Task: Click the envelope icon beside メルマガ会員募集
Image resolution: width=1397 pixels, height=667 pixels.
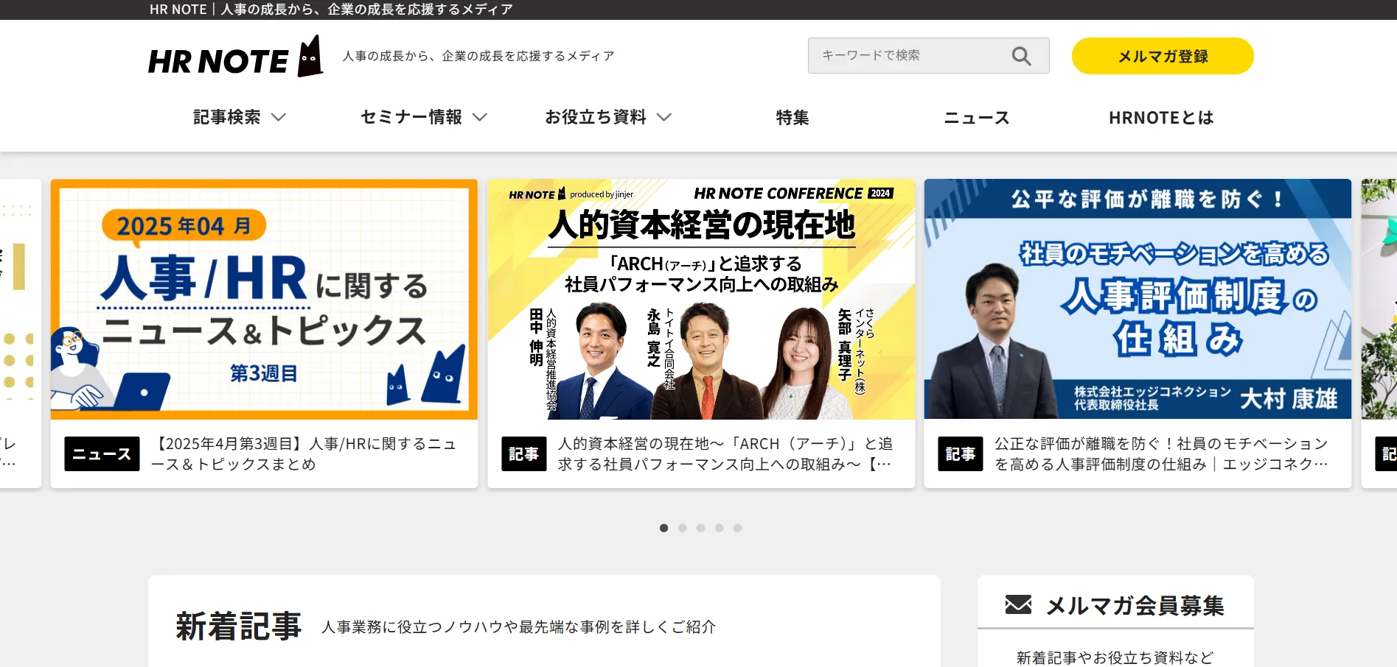Action: pyautogui.click(x=1018, y=605)
